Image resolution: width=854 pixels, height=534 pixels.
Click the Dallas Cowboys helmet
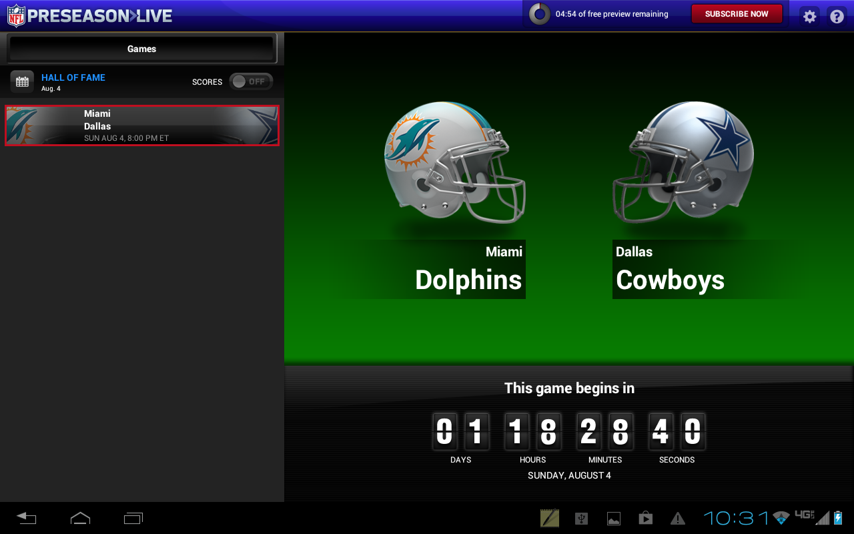click(683, 162)
